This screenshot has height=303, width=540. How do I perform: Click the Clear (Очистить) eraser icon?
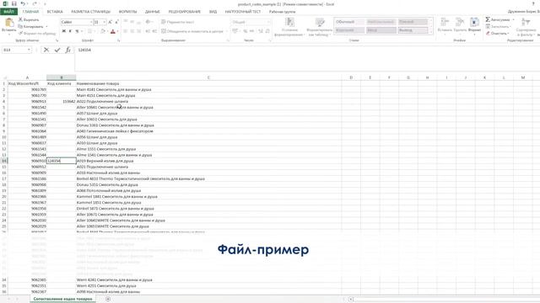[x=488, y=34]
